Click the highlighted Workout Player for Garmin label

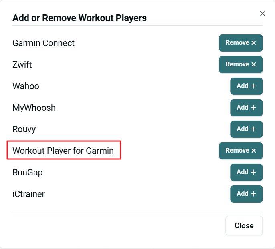[x=63, y=151]
